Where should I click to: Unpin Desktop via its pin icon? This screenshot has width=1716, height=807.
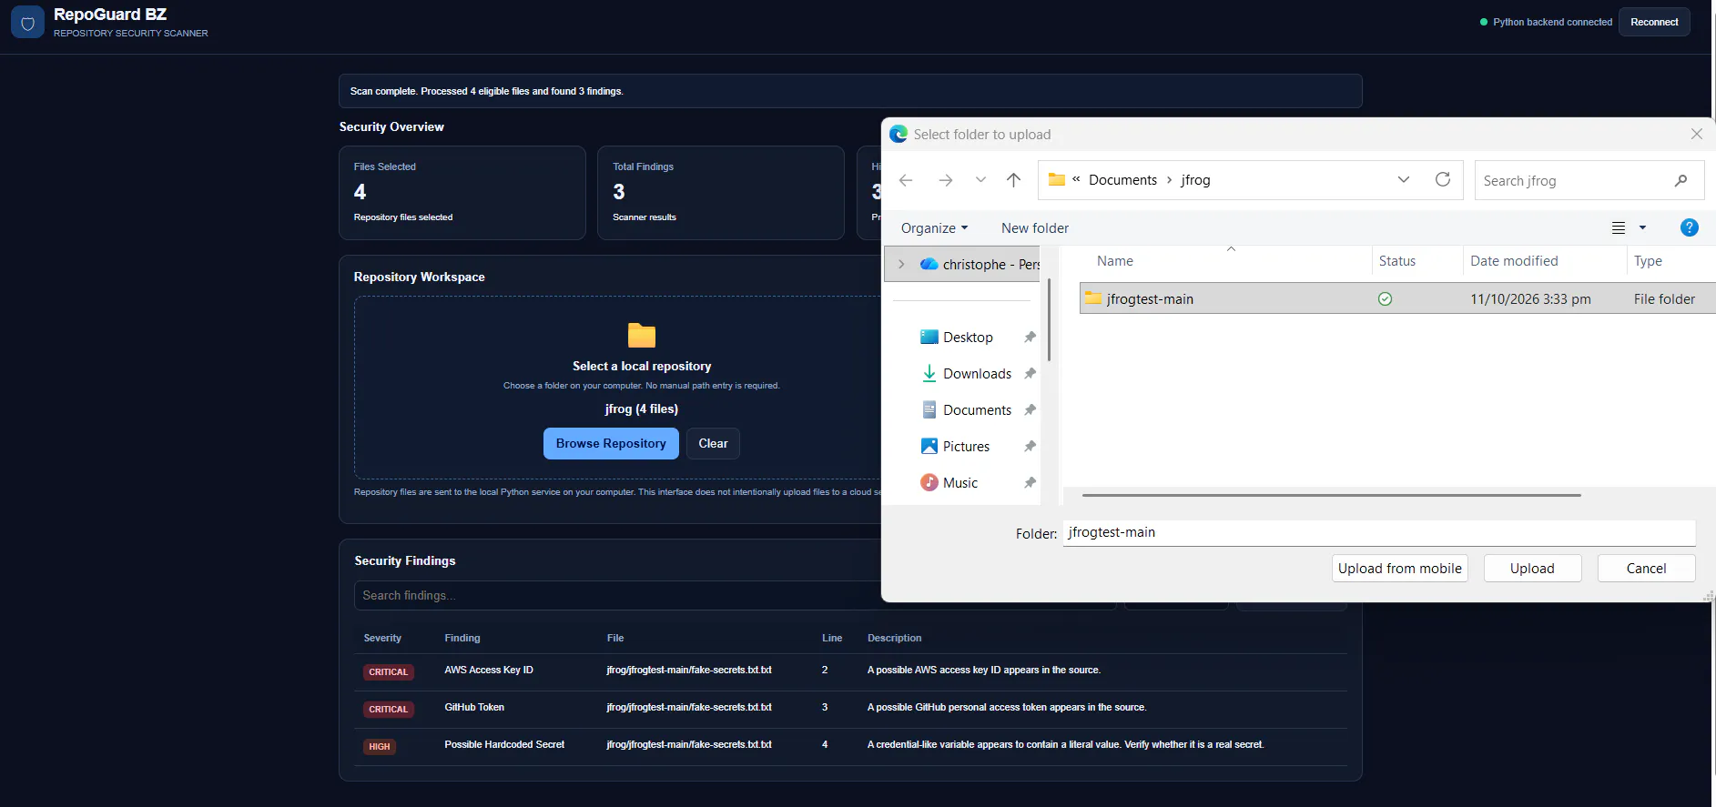1030,338
